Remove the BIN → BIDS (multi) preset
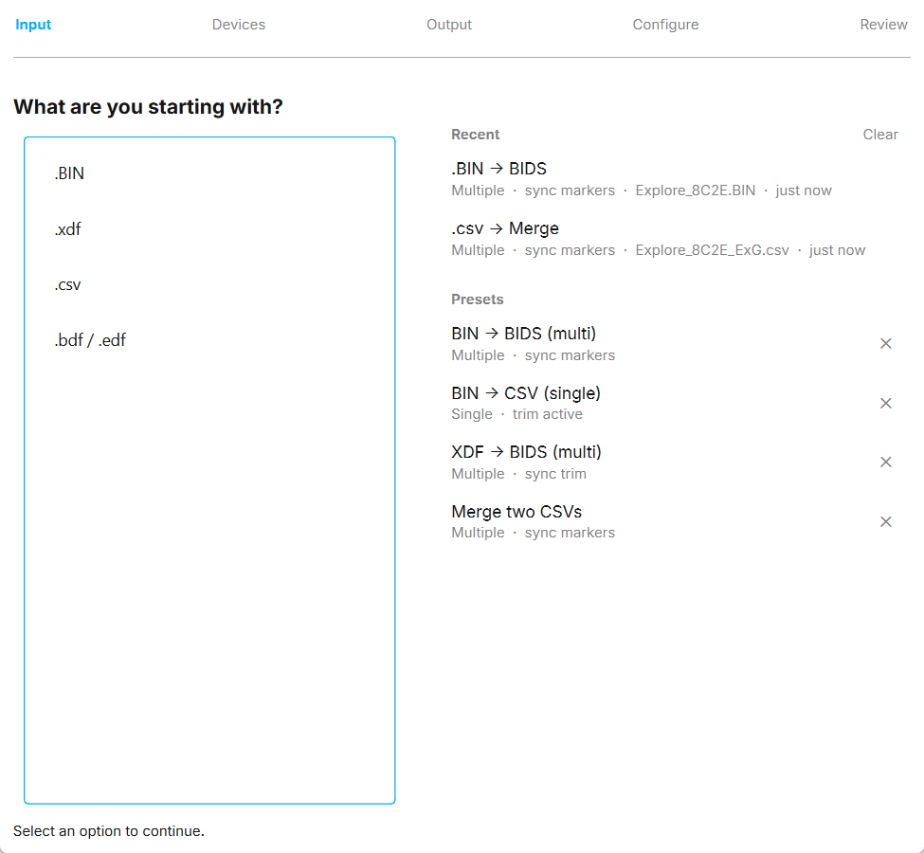 pos(885,344)
